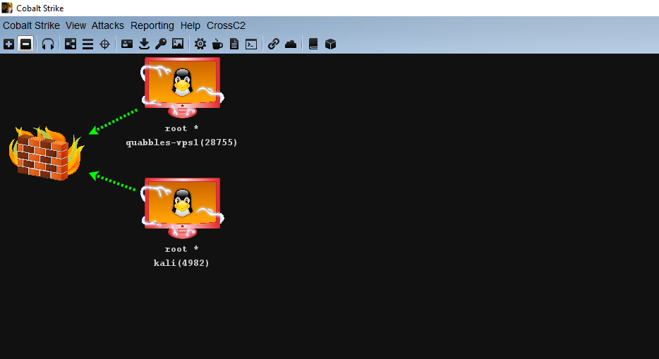The image size is (659, 359).
Task: Click the gear payload generator icon
Action: click(x=200, y=44)
